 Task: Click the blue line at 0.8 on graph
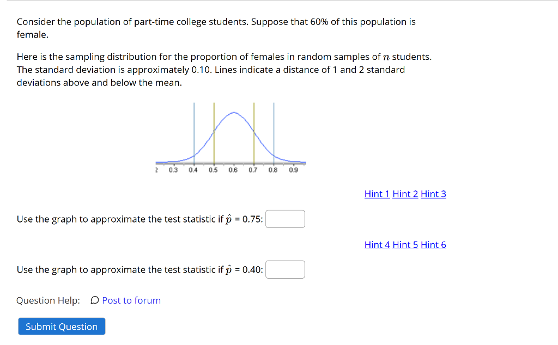[x=273, y=133]
